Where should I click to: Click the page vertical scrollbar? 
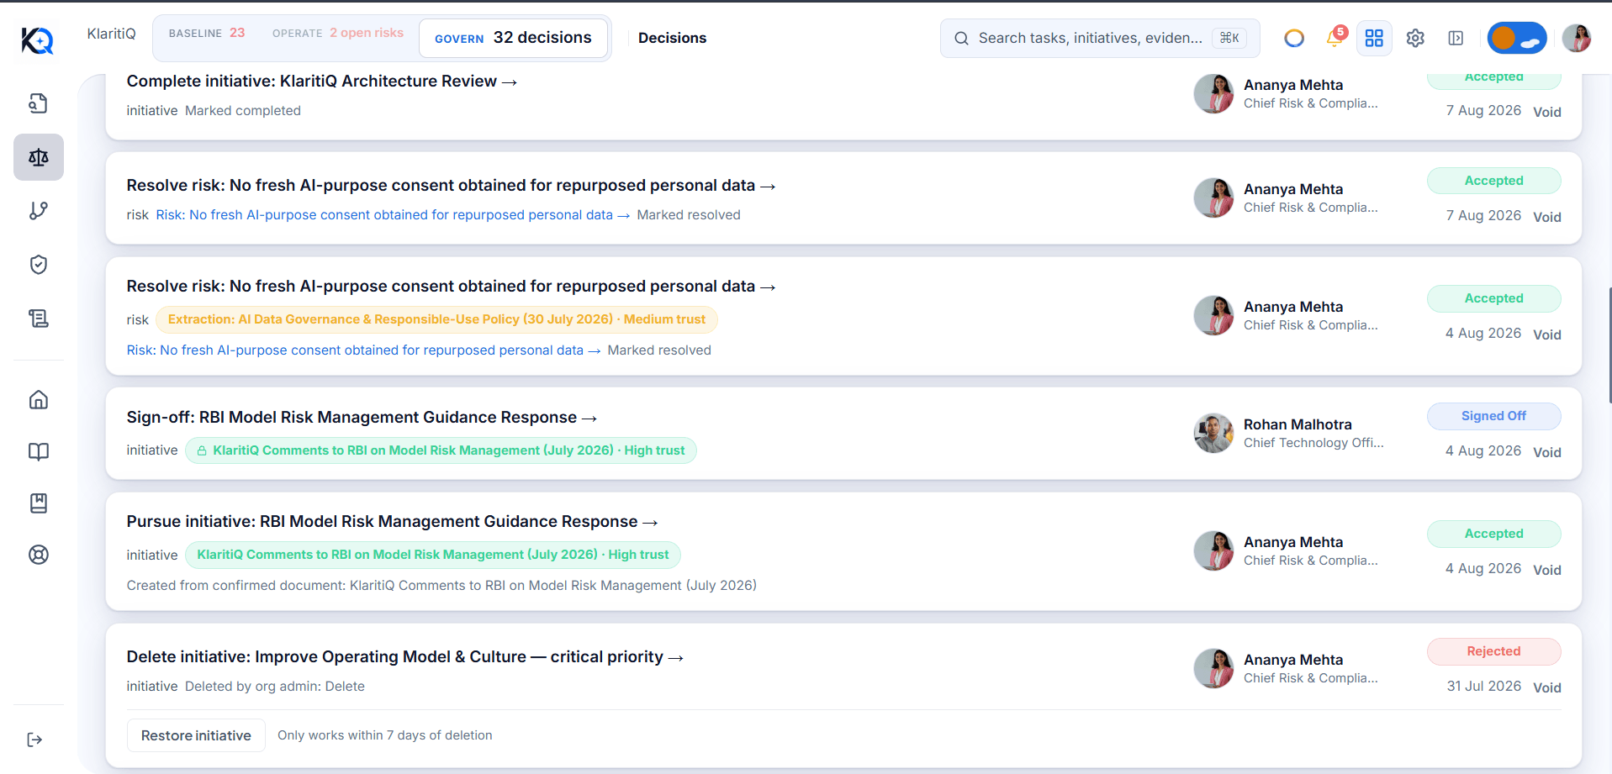1609,345
